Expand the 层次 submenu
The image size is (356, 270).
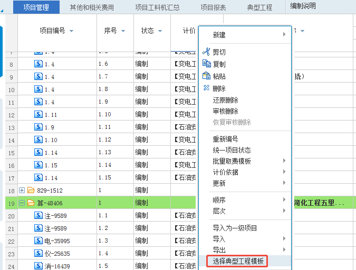(x=284, y=211)
